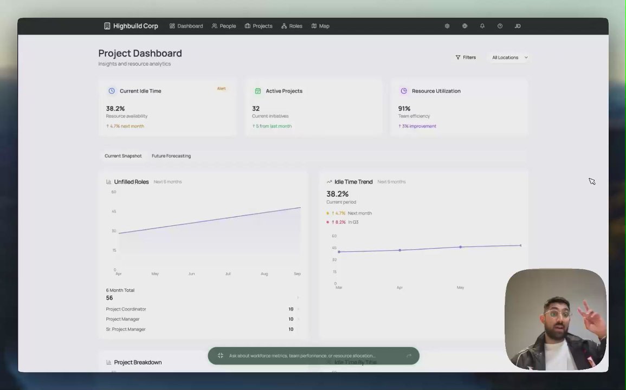This screenshot has width=626, height=390.
Task: Click the 91% Resource Utilization value
Action: (404, 108)
